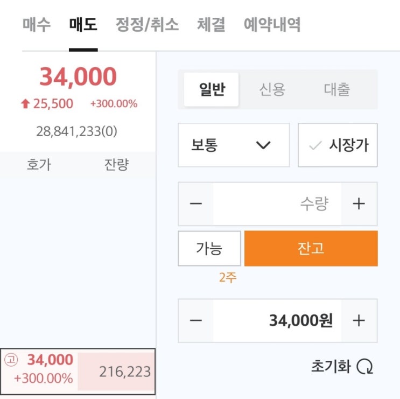This screenshot has width=400, height=399.
Task: Select the 일반 order type
Action: (x=211, y=89)
